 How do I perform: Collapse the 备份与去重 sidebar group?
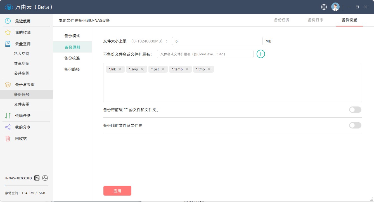coord(25,85)
